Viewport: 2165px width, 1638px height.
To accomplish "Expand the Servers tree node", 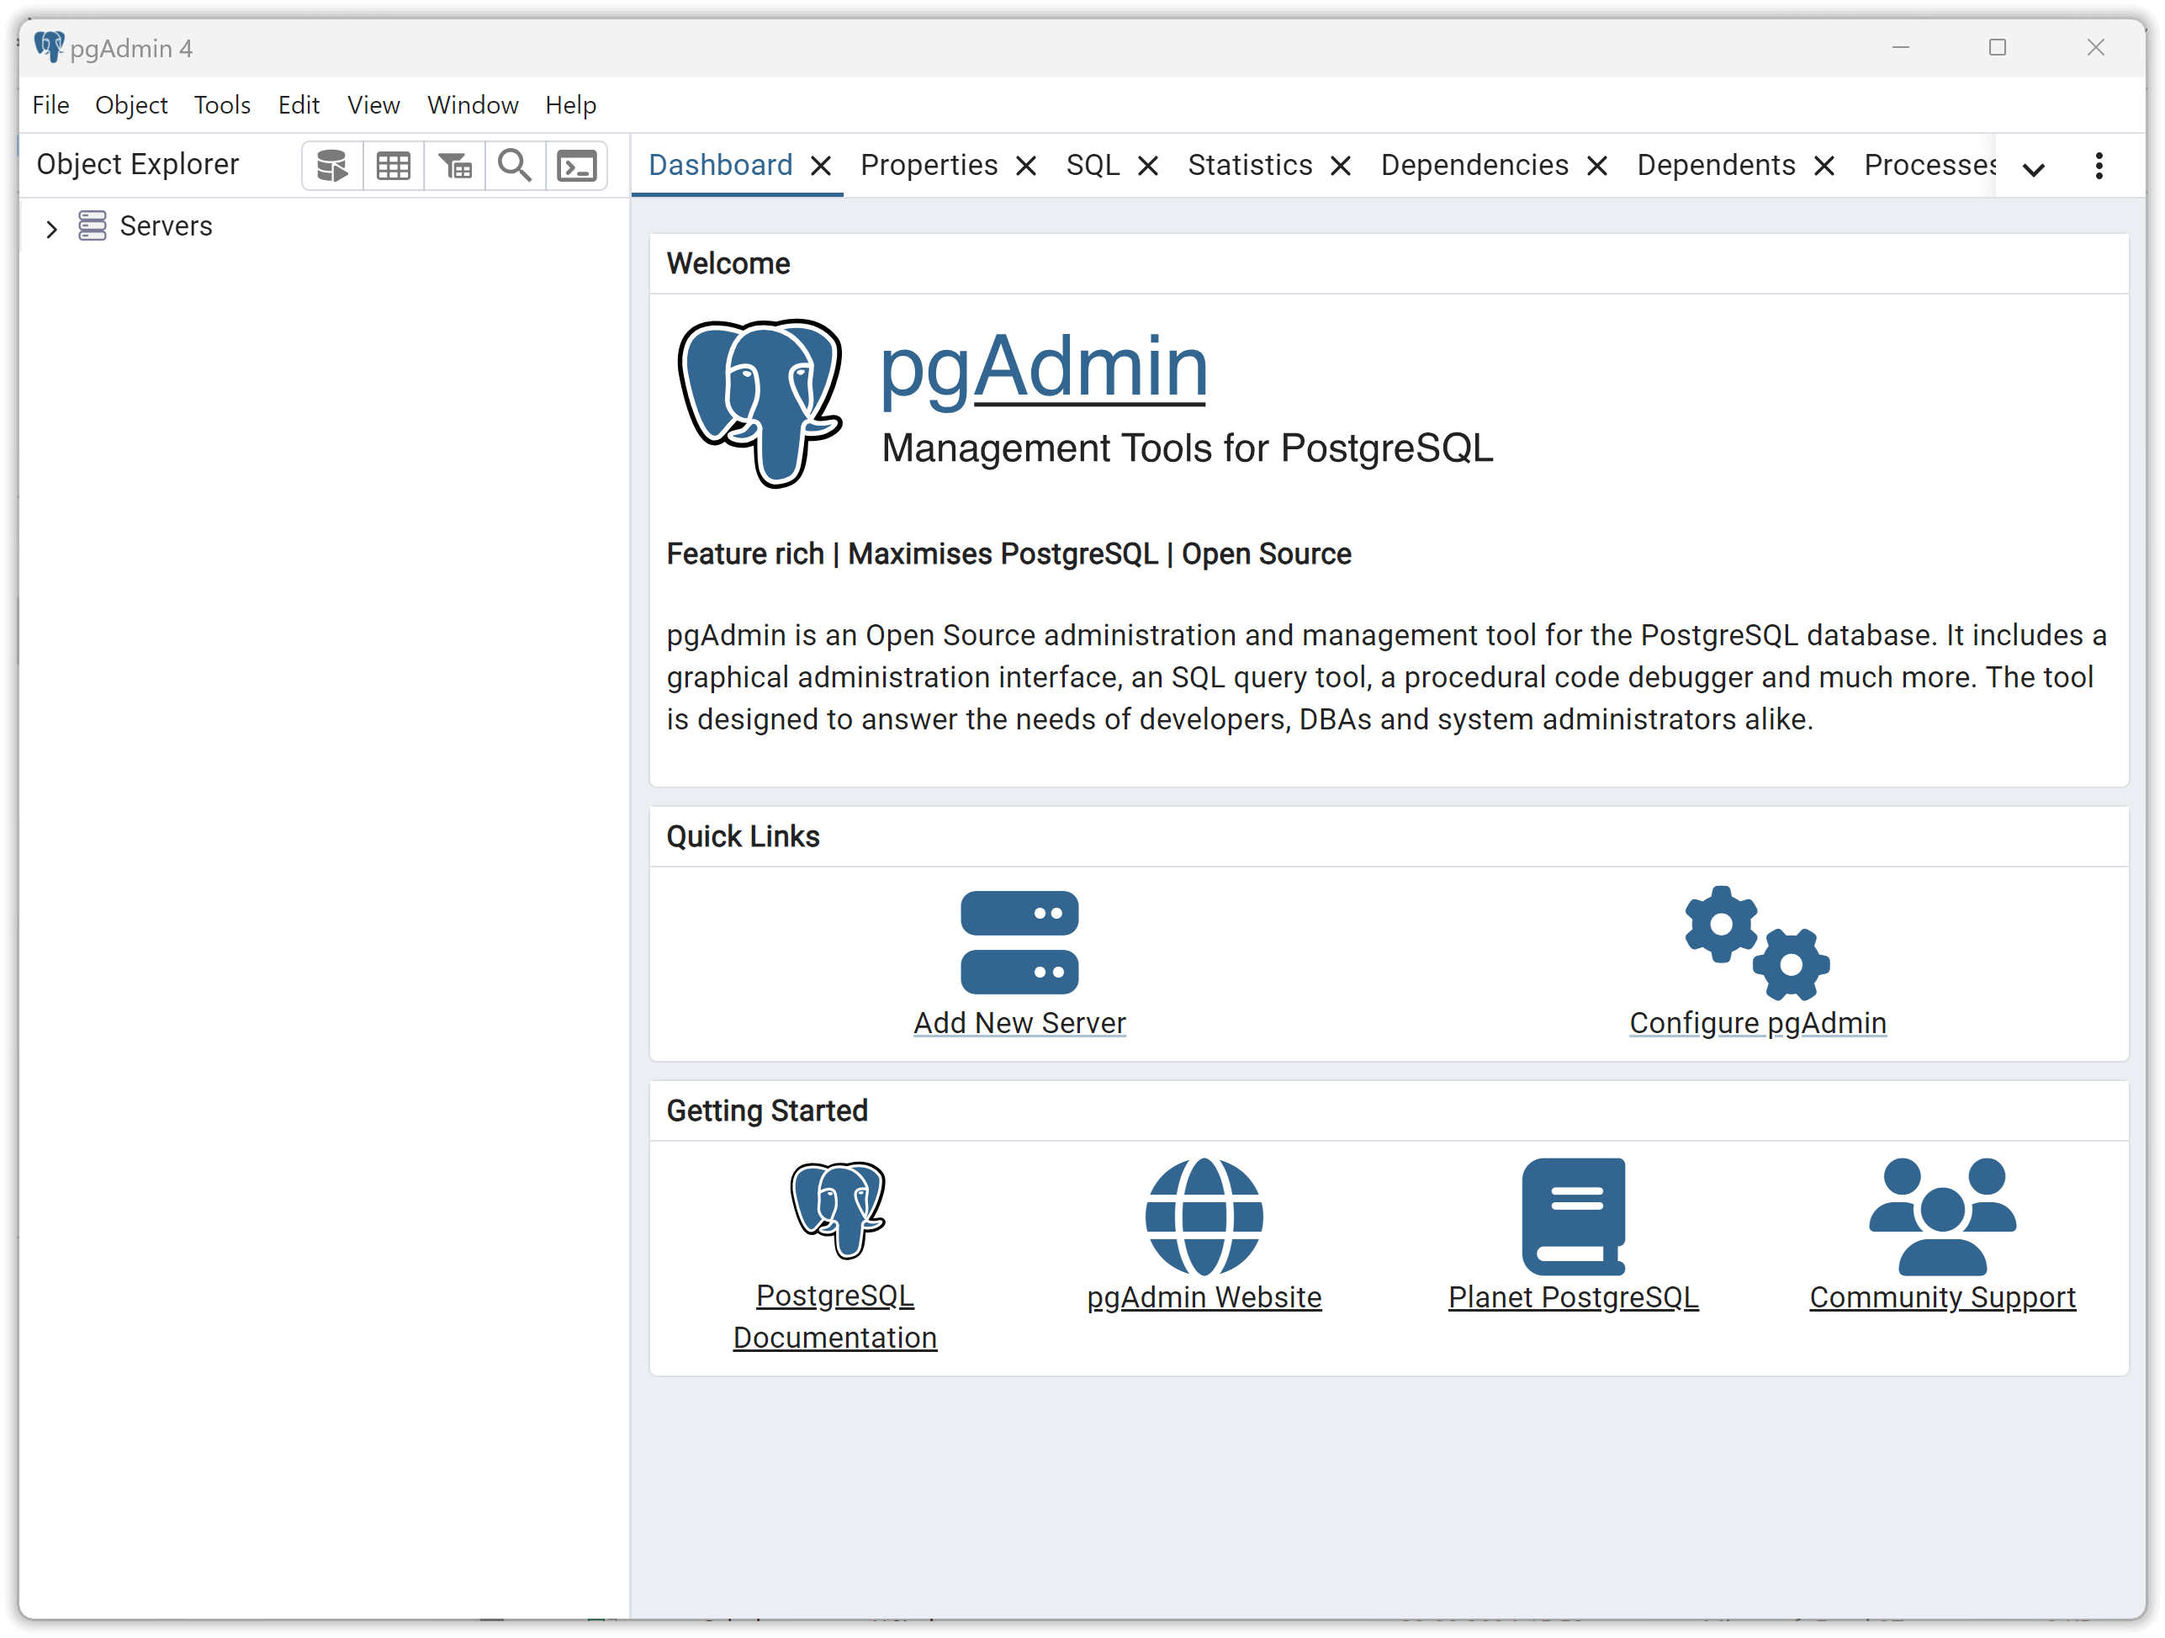I will pyautogui.click(x=52, y=228).
